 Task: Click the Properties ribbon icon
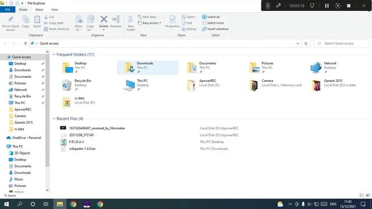point(173,19)
